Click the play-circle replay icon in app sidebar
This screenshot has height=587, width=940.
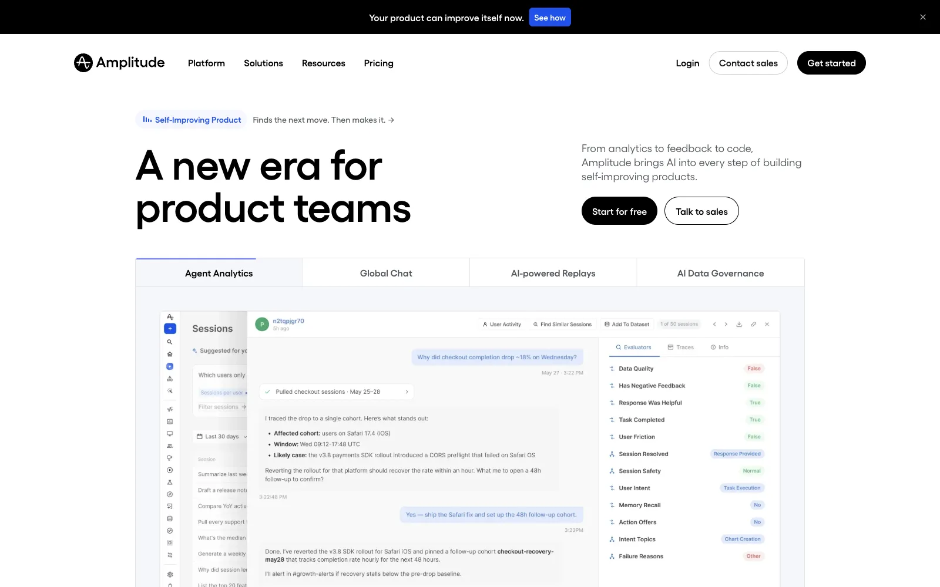[170, 470]
